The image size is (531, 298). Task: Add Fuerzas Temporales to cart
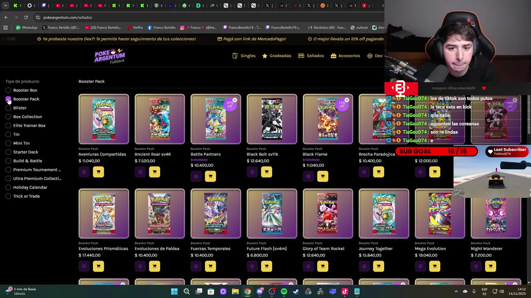tap(210, 266)
